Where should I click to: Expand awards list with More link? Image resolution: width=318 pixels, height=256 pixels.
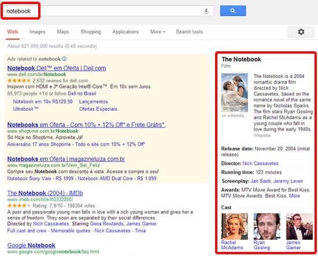(294, 195)
